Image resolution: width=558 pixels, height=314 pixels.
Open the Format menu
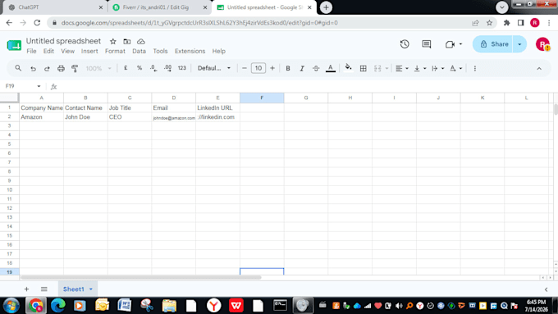tap(115, 51)
